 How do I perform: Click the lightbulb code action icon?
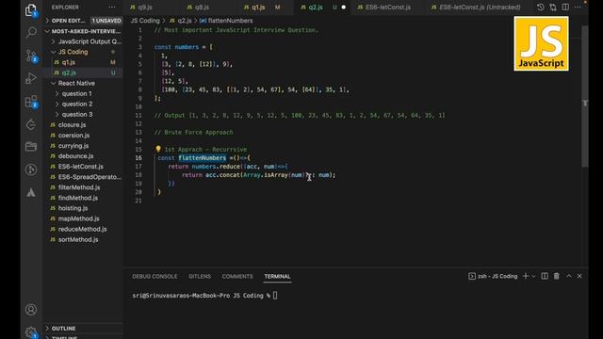pos(158,149)
